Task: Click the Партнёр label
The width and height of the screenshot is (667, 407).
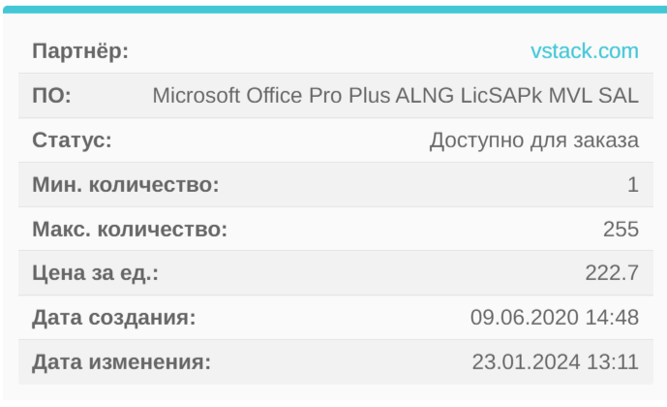Action: (80, 51)
